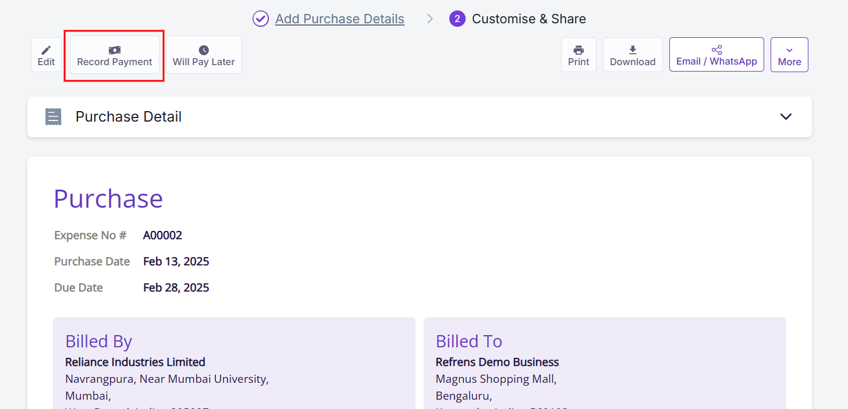Screen dimensions: 848x409
Task: Click Refrens Demo Business name
Action: coord(497,362)
